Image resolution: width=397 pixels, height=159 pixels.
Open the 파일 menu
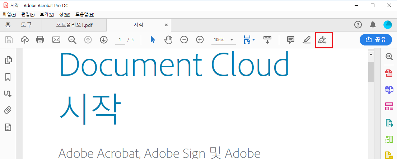click(x=9, y=14)
